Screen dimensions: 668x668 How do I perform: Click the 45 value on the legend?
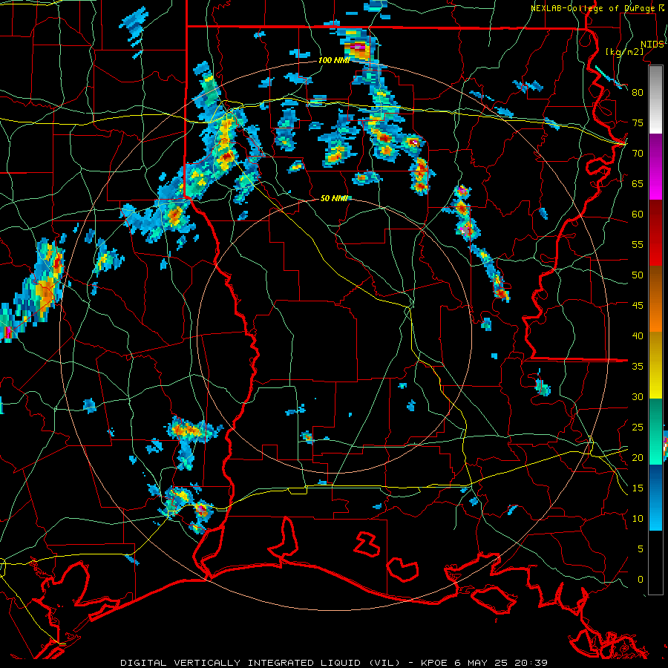coord(638,306)
